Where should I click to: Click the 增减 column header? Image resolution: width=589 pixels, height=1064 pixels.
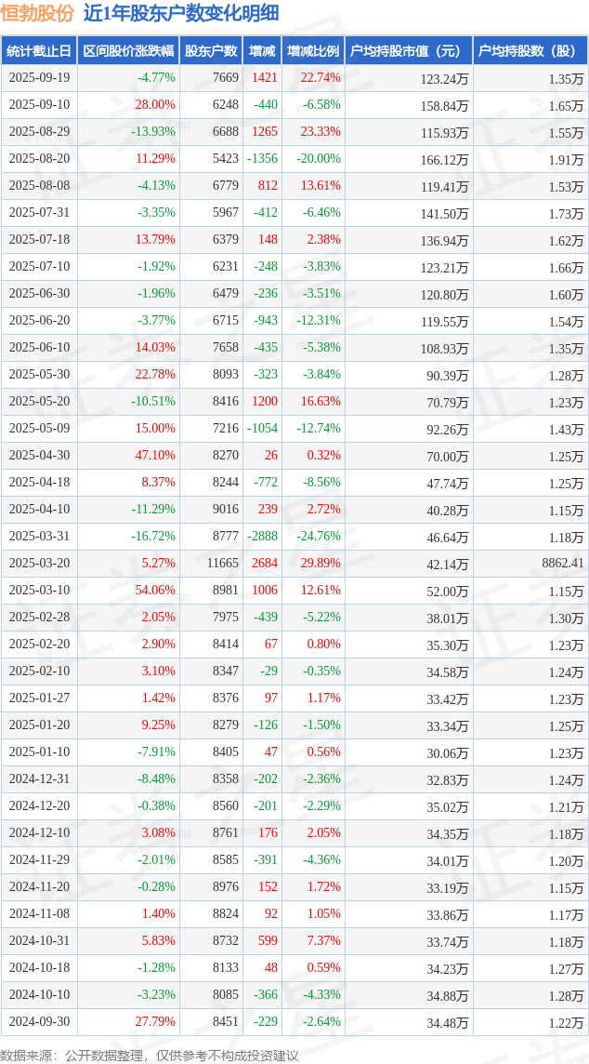click(x=262, y=51)
